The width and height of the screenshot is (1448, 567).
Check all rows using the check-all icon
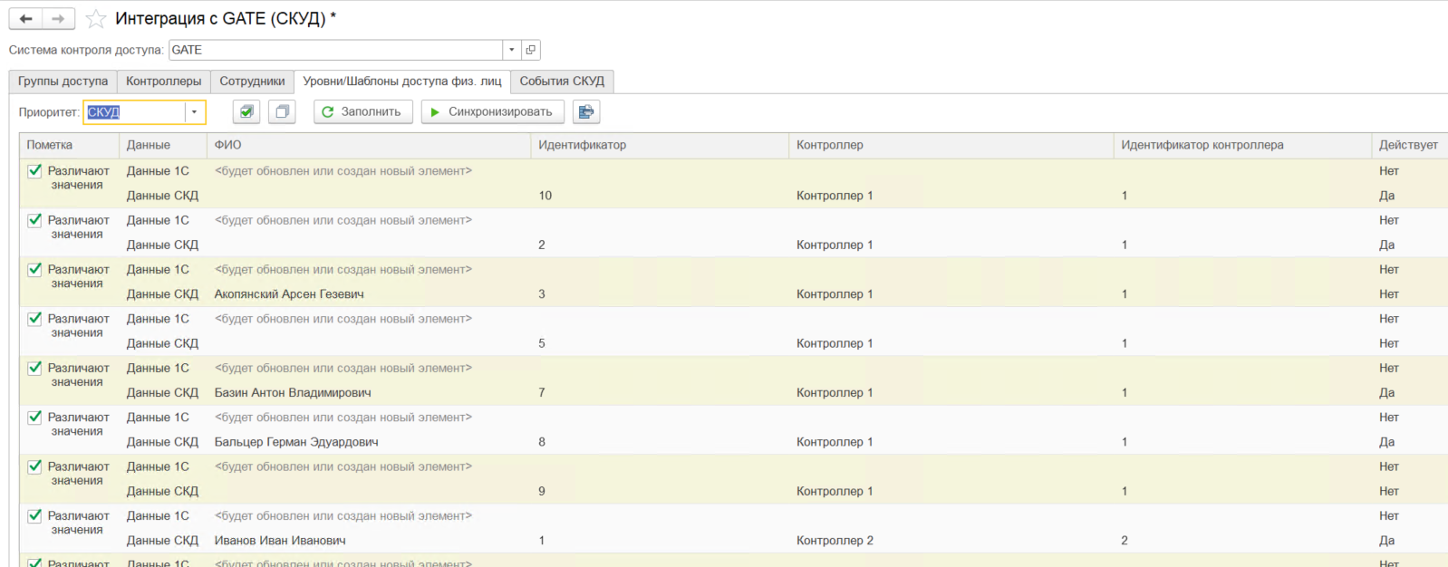pos(246,112)
